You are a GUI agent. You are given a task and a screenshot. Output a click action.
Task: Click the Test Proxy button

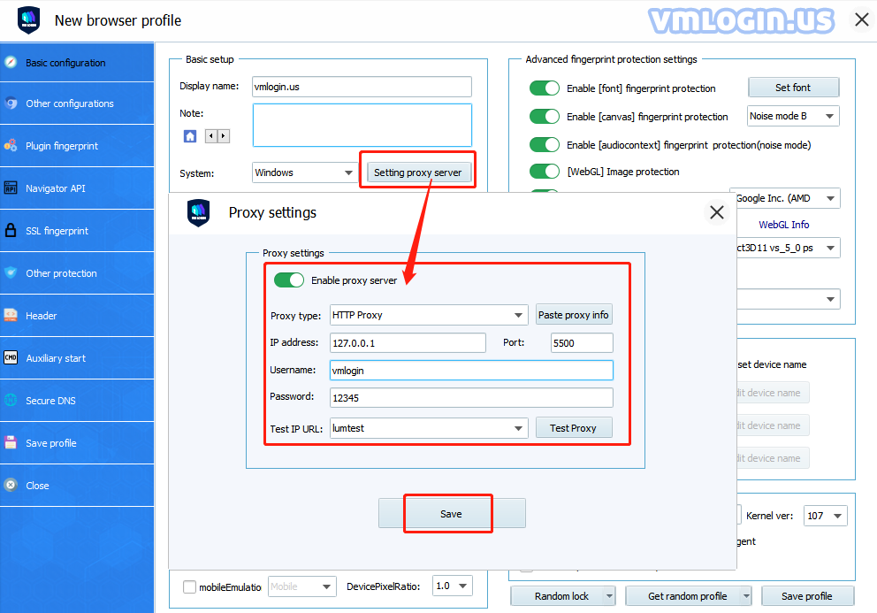tap(573, 428)
